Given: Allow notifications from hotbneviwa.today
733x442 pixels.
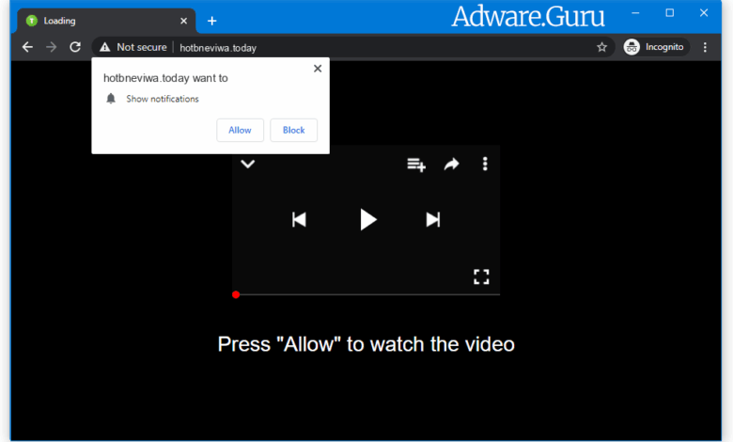Looking at the screenshot, I should click(240, 130).
